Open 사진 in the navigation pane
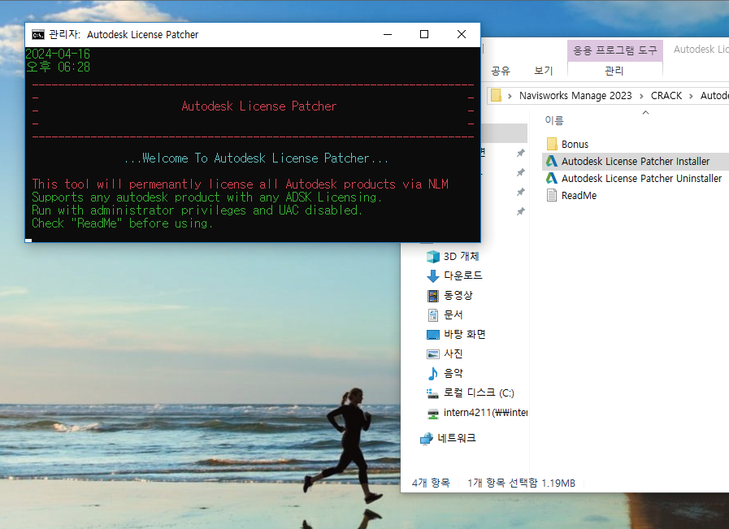The image size is (729, 529). [453, 353]
